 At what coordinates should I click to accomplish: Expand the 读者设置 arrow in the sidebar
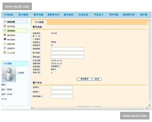(x=26, y=22)
